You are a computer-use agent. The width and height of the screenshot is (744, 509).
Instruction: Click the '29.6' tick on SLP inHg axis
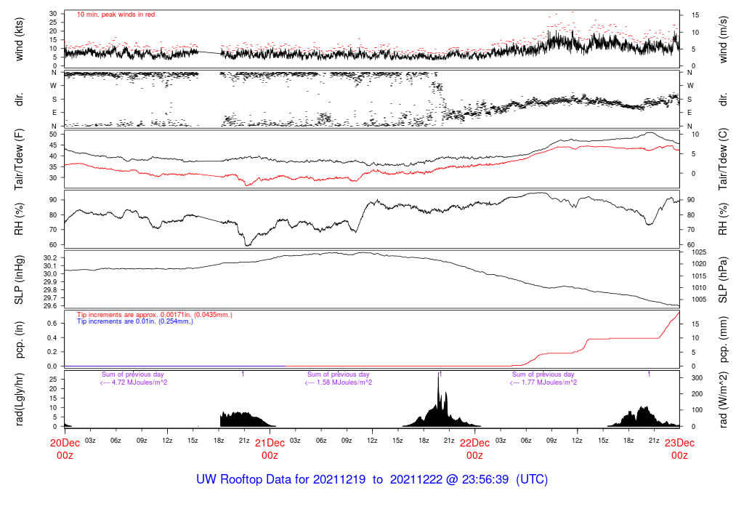tap(52, 306)
